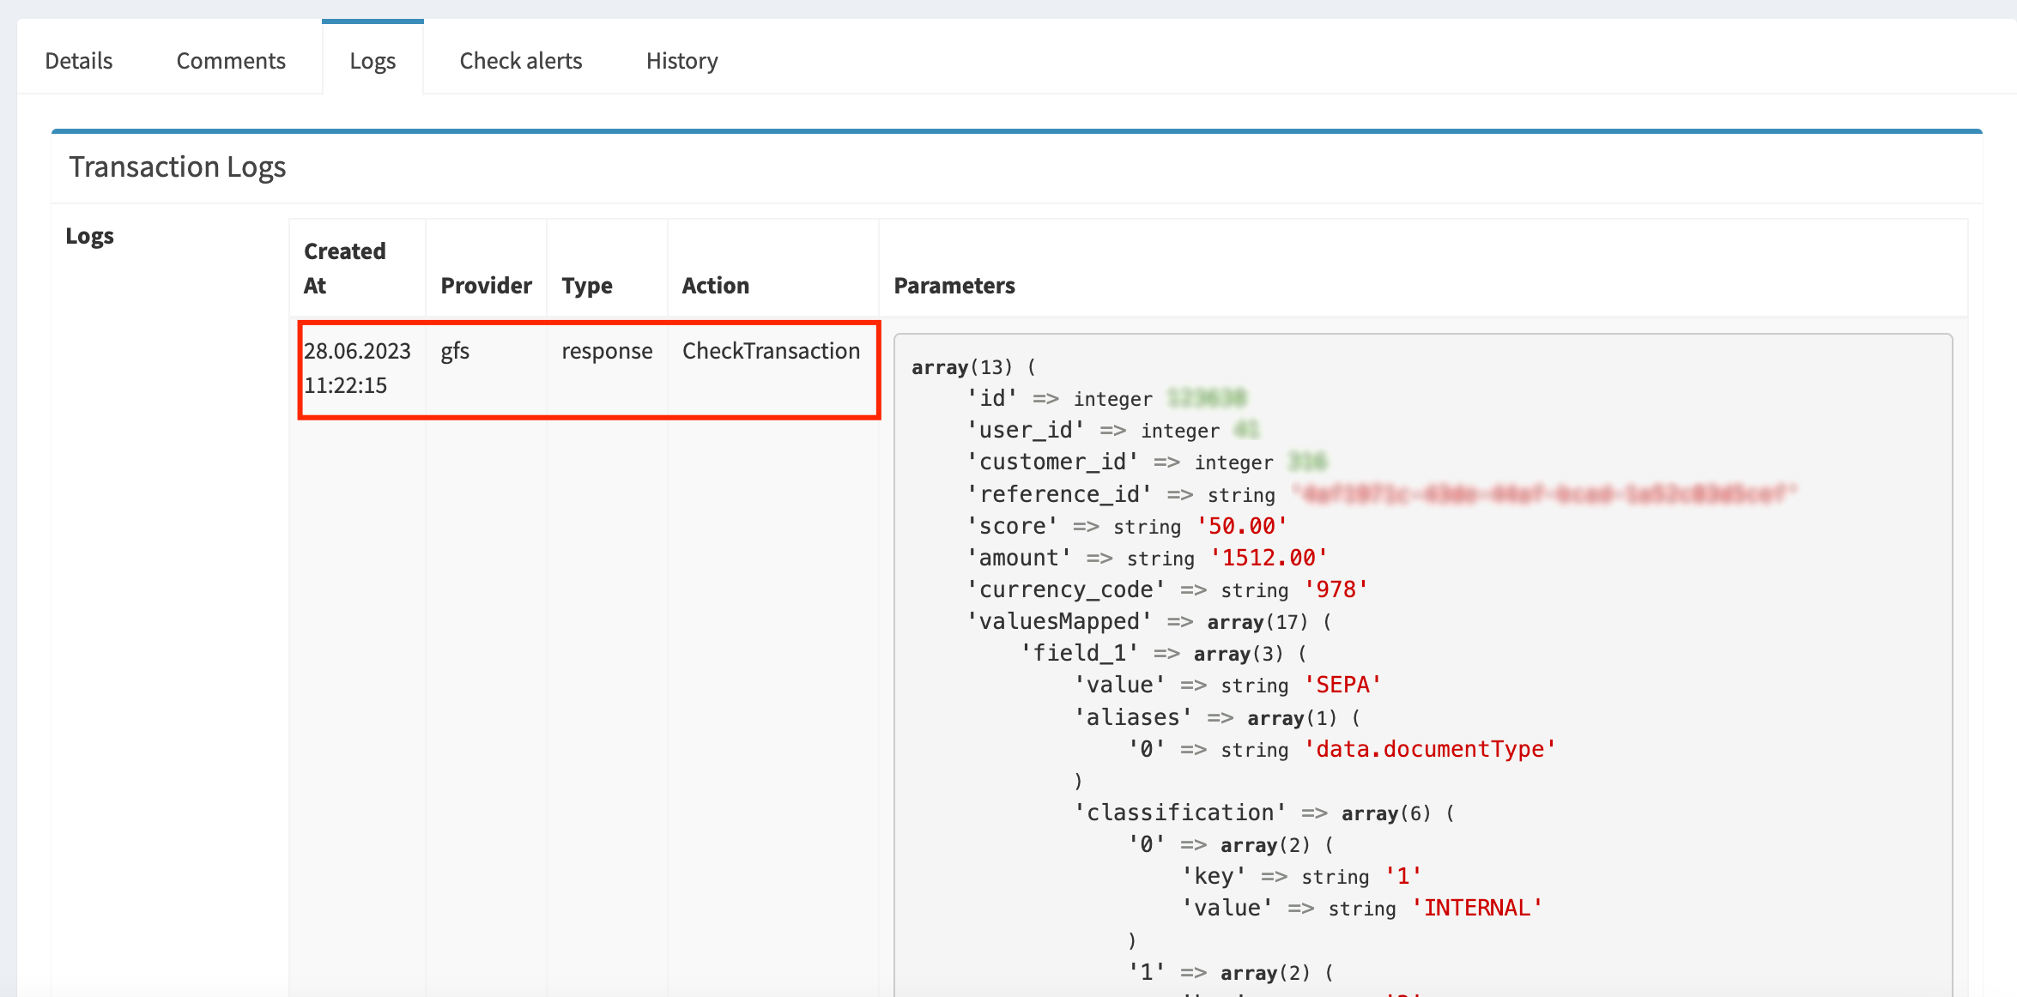The image size is (2017, 997).
Task: Switch to the Comments tab
Action: click(x=231, y=61)
